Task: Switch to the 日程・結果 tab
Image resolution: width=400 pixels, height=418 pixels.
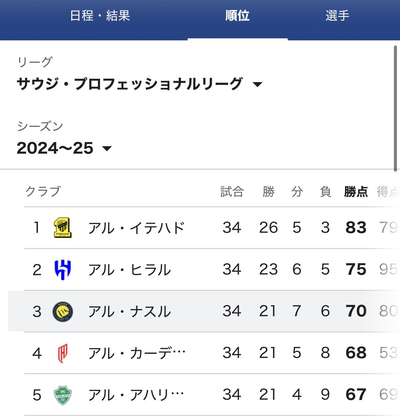Action: coord(100,16)
